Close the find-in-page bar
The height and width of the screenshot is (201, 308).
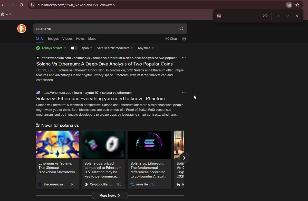297,16
